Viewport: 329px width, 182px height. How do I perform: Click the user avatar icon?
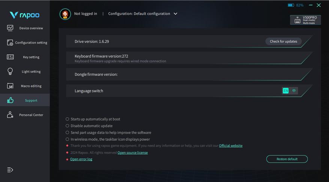(x=65, y=14)
